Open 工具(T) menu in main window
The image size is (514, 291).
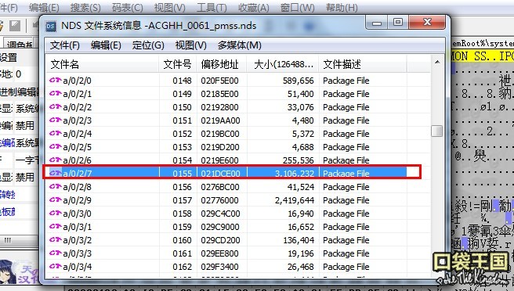coord(212,8)
